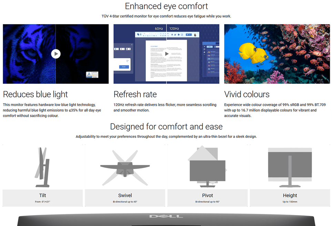Click the 'Swivel' label
Image resolution: width=332 pixels, height=226 pixels.
[x=125, y=195]
